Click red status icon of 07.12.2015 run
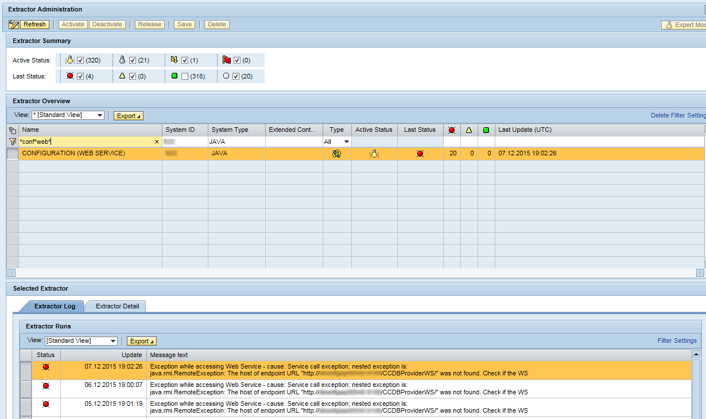 (x=46, y=367)
